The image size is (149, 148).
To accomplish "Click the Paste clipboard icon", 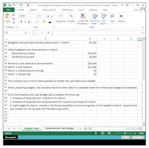I will point(8,16).
